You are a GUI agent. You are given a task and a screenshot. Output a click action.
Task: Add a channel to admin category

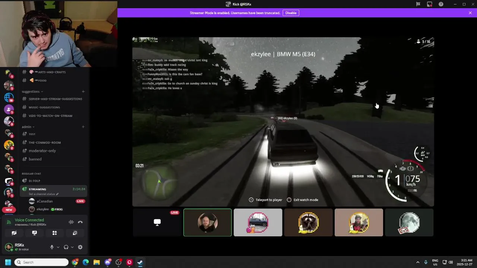[x=83, y=127]
